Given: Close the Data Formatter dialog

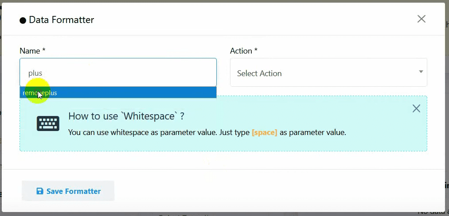Looking at the screenshot, I should [421, 19].
